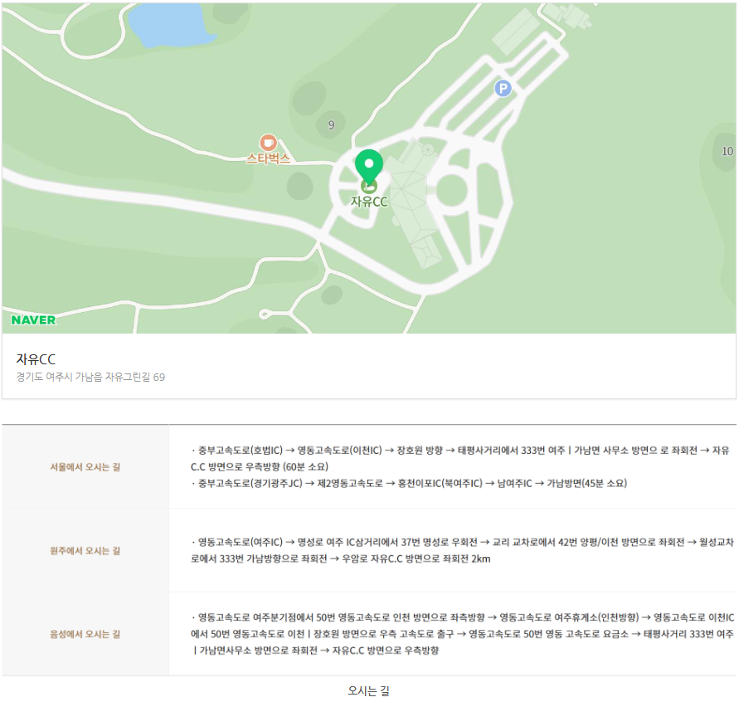The image size is (739, 707).
Task: Open the NAVER logo on the map
Action: click(x=34, y=319)
